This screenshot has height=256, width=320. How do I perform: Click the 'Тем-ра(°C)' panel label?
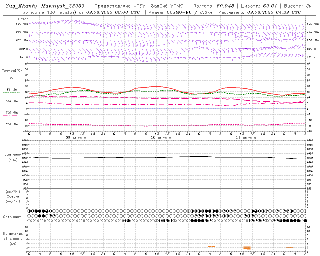tap(12, 71)
